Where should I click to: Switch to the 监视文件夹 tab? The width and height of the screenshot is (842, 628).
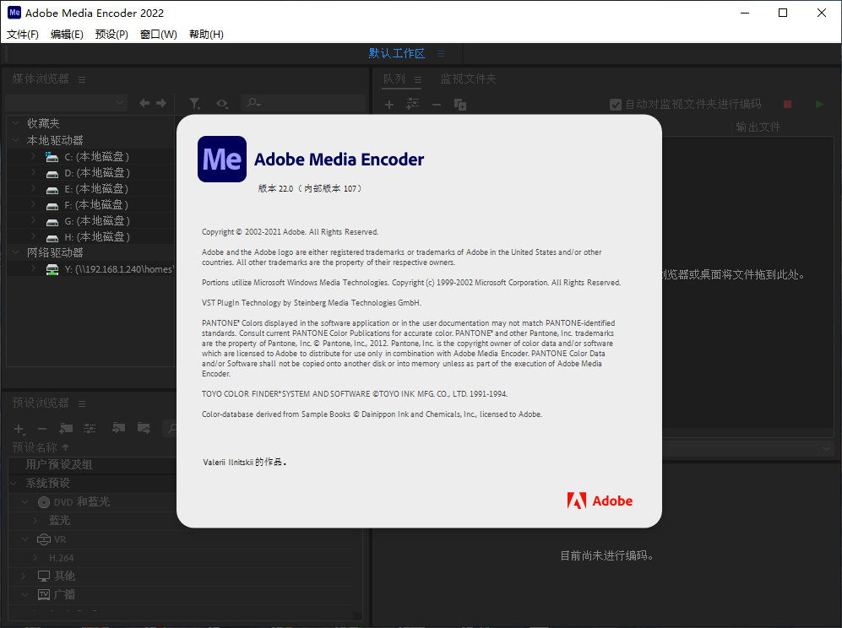[x=468, y=78]
